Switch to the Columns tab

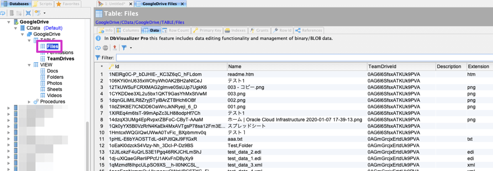coord(128,30)
